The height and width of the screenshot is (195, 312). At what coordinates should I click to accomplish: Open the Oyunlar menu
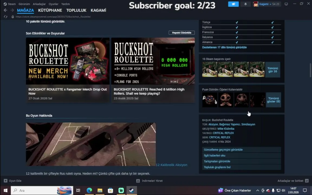point(54,4)
